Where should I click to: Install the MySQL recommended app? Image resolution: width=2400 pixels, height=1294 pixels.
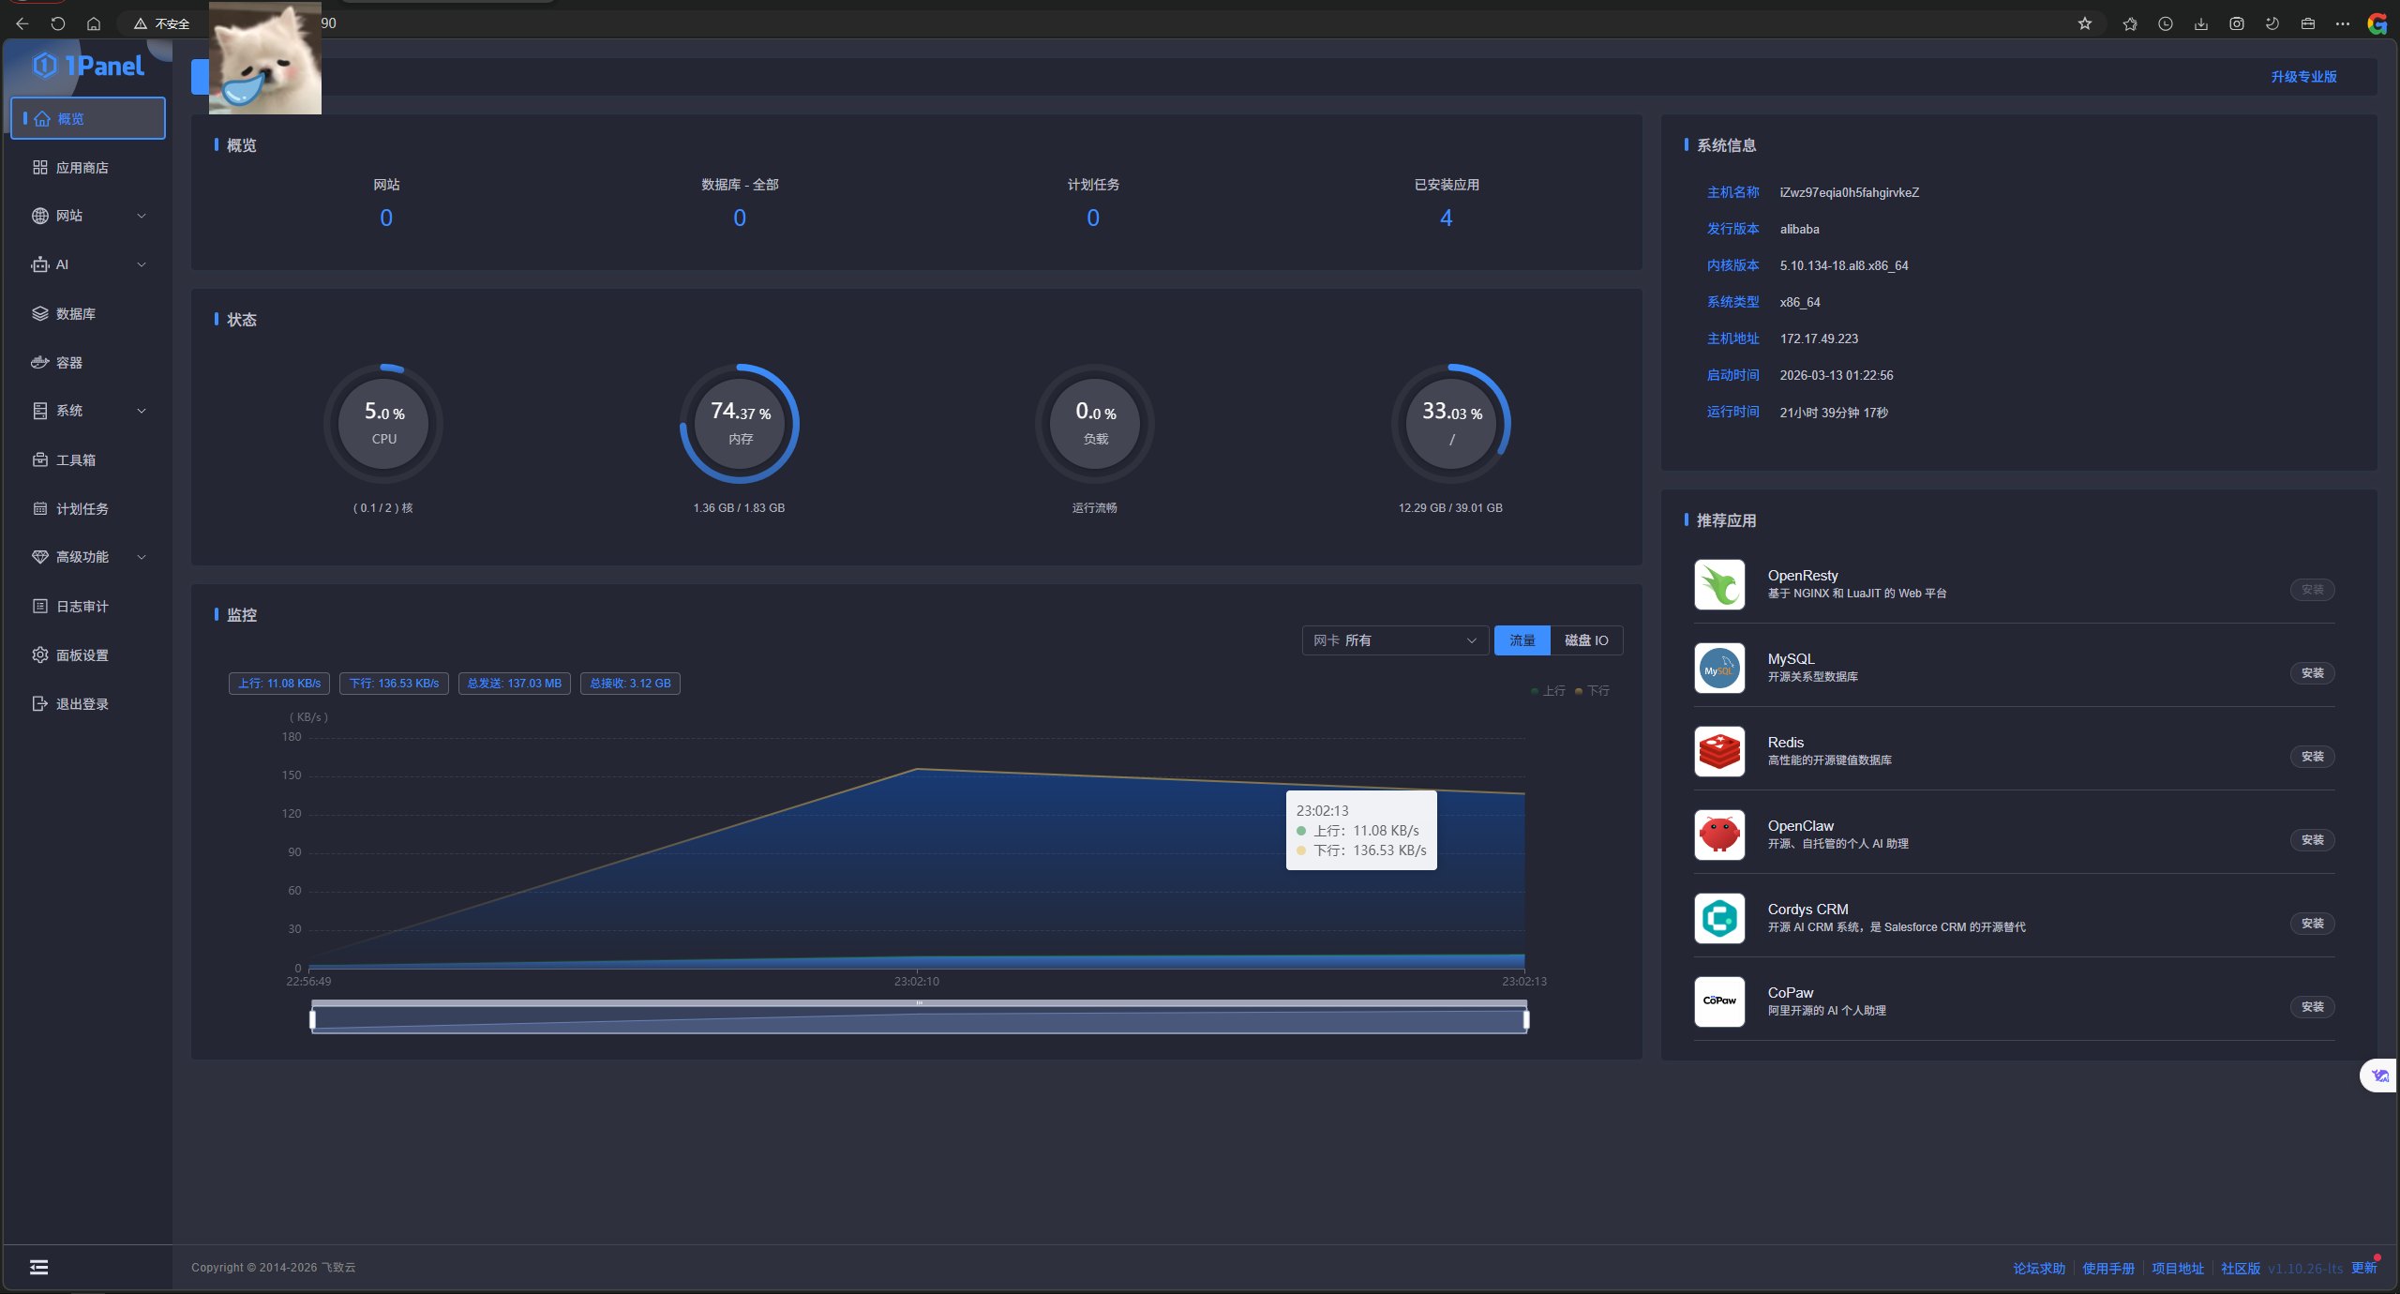click(x=2312, y=673)
